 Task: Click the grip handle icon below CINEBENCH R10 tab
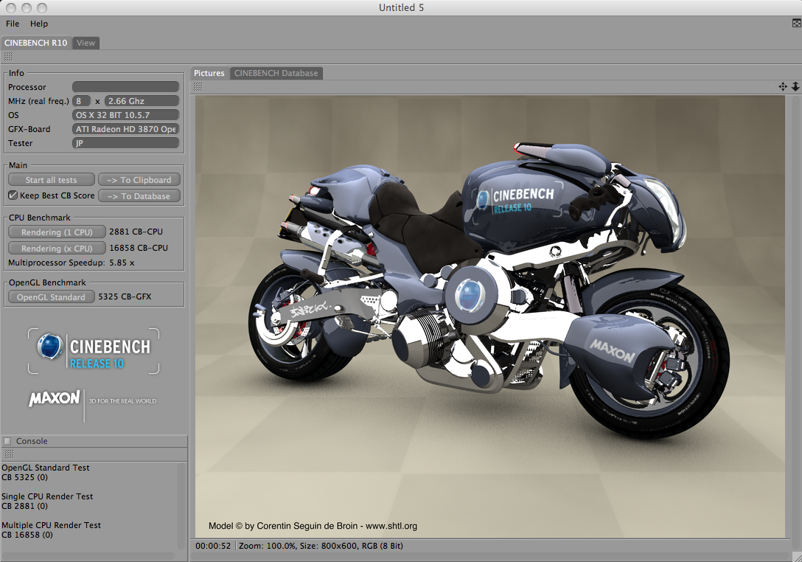tap(9, 57)
